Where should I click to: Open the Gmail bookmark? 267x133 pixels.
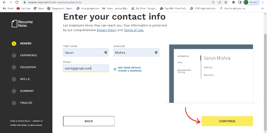[x=8, y=8]
